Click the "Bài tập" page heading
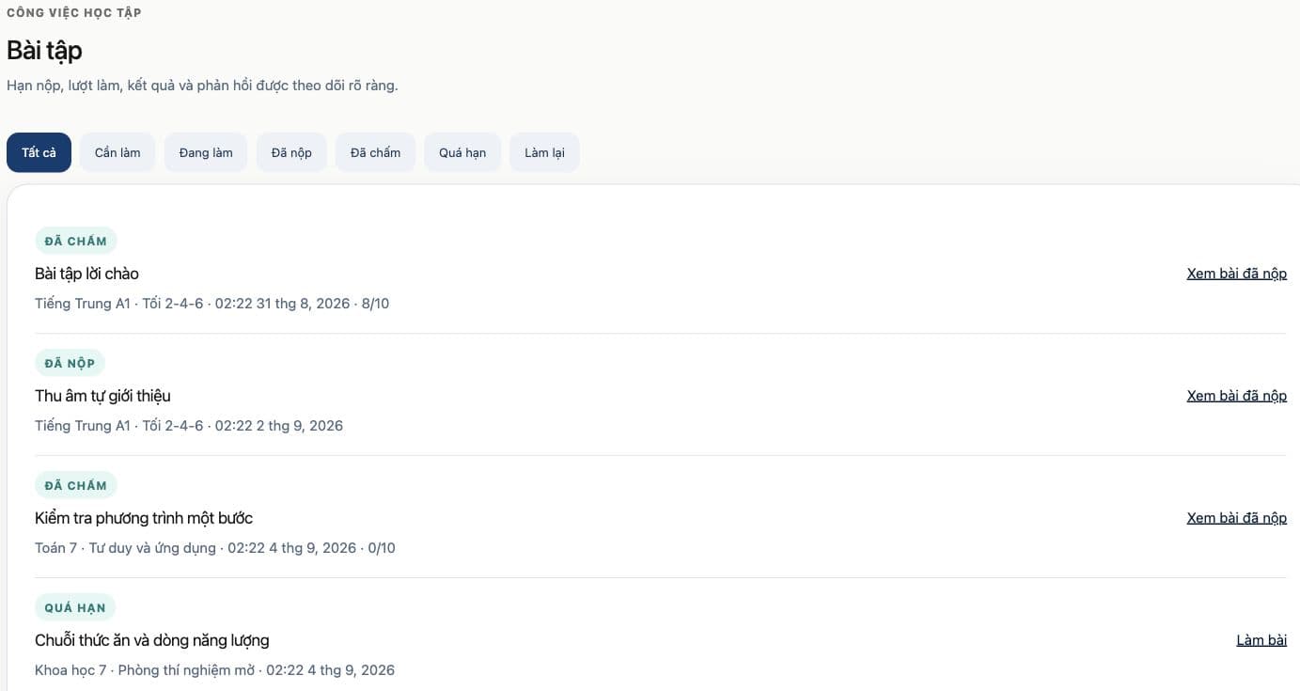Image resolution: width=1300 pixels, height=691 pixels. (44, 50)
